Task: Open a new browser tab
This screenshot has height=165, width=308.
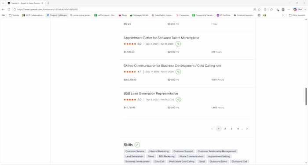Action: 48,3
